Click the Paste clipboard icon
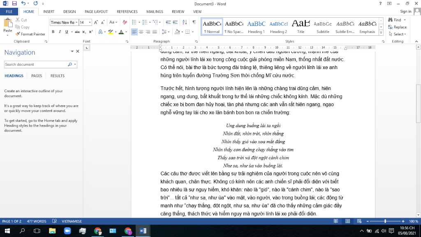The width and height of the screenshot is (421, 237). 8,23
